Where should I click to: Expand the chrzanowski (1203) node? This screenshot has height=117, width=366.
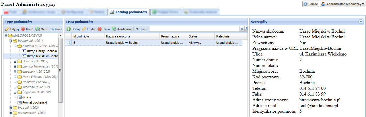point(11,113)
